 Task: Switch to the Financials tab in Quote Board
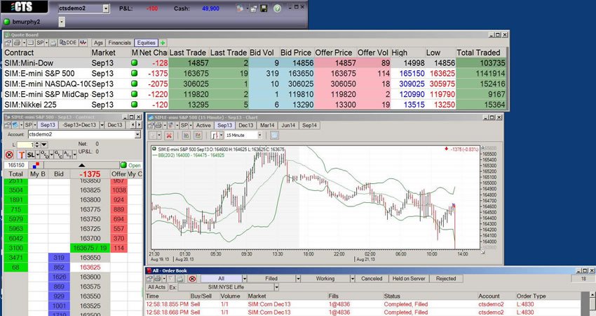click(x=120, y=43)
